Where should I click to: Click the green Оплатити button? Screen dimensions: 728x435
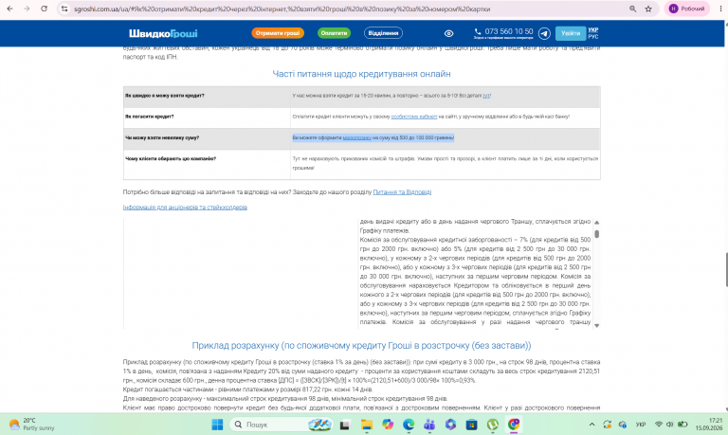tap(334, 33)
